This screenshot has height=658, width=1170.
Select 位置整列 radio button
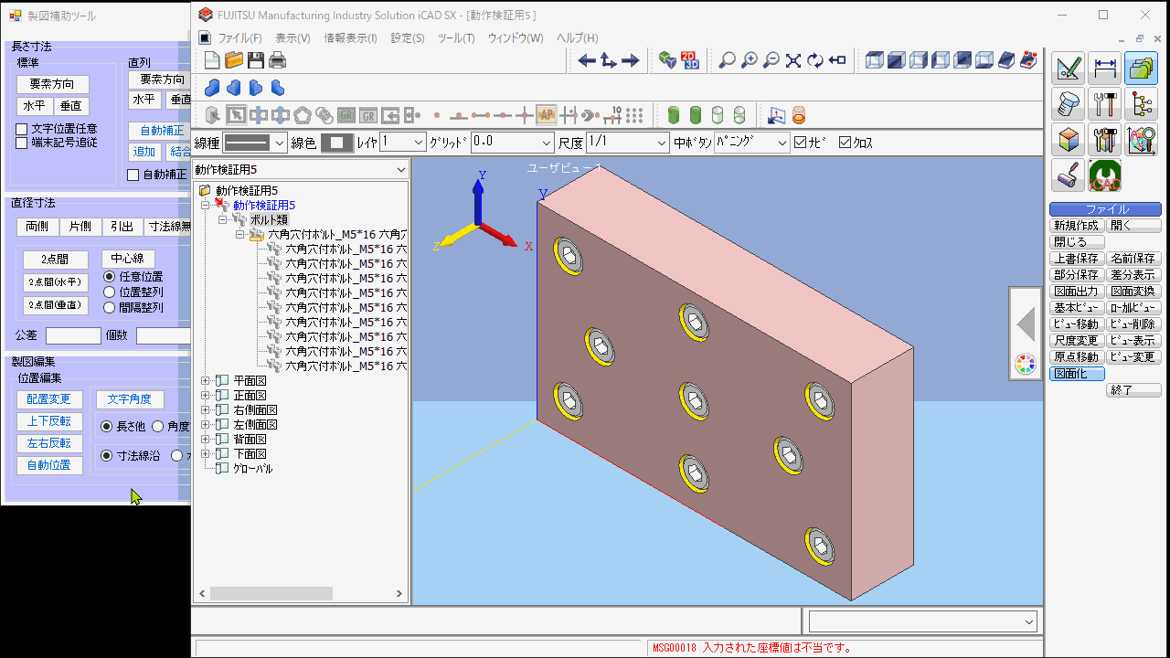[x=109, y=292]
